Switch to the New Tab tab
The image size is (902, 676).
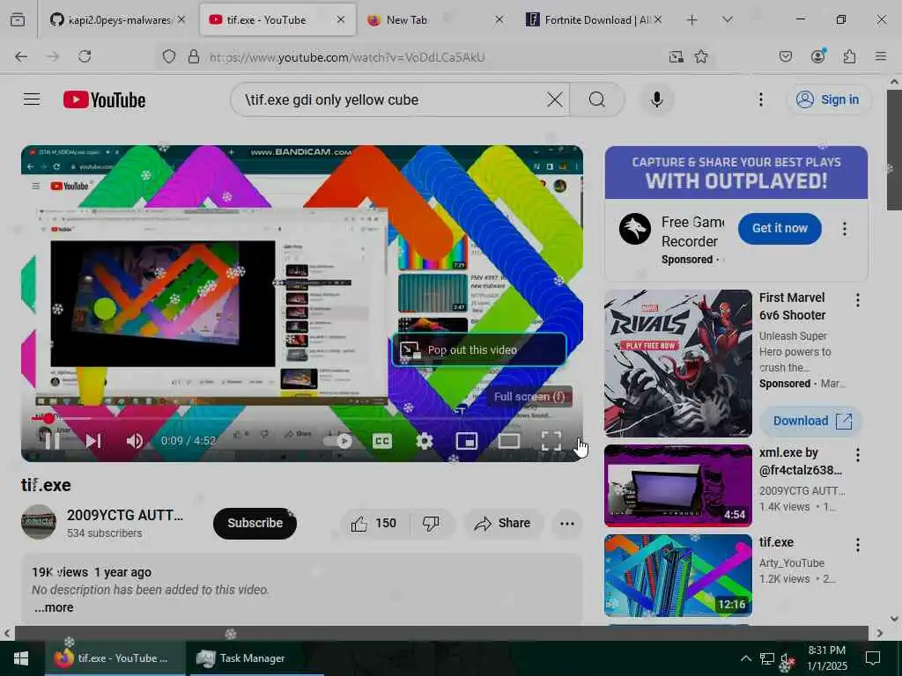tap(434, 20)
